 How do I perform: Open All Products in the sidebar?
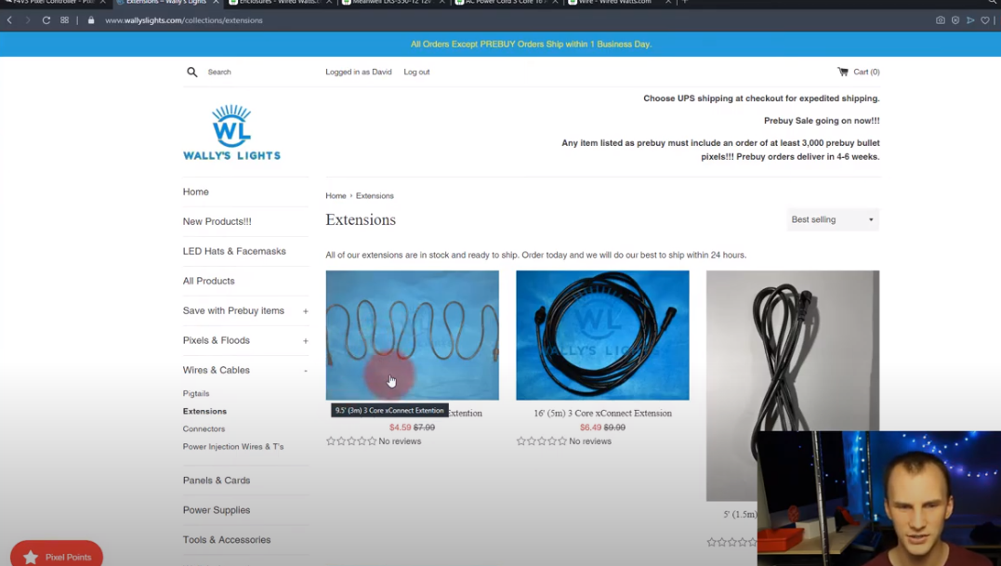(x=209, y=281)
